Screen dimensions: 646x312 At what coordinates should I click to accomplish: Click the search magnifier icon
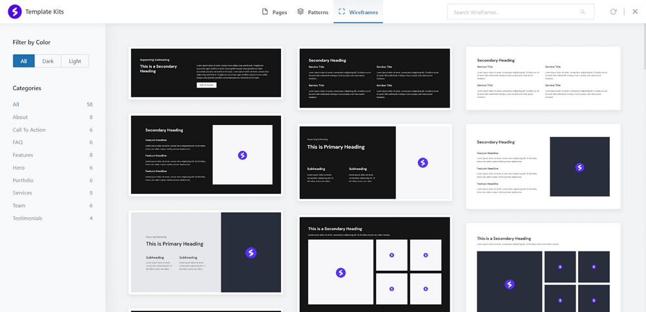coord(583,12)
